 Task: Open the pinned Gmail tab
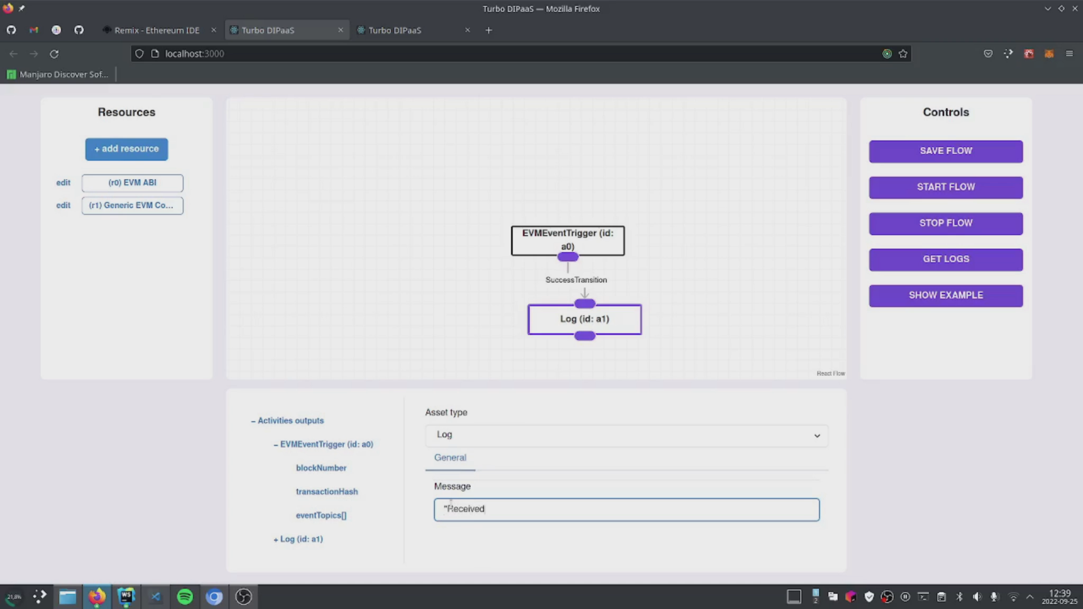34,30
